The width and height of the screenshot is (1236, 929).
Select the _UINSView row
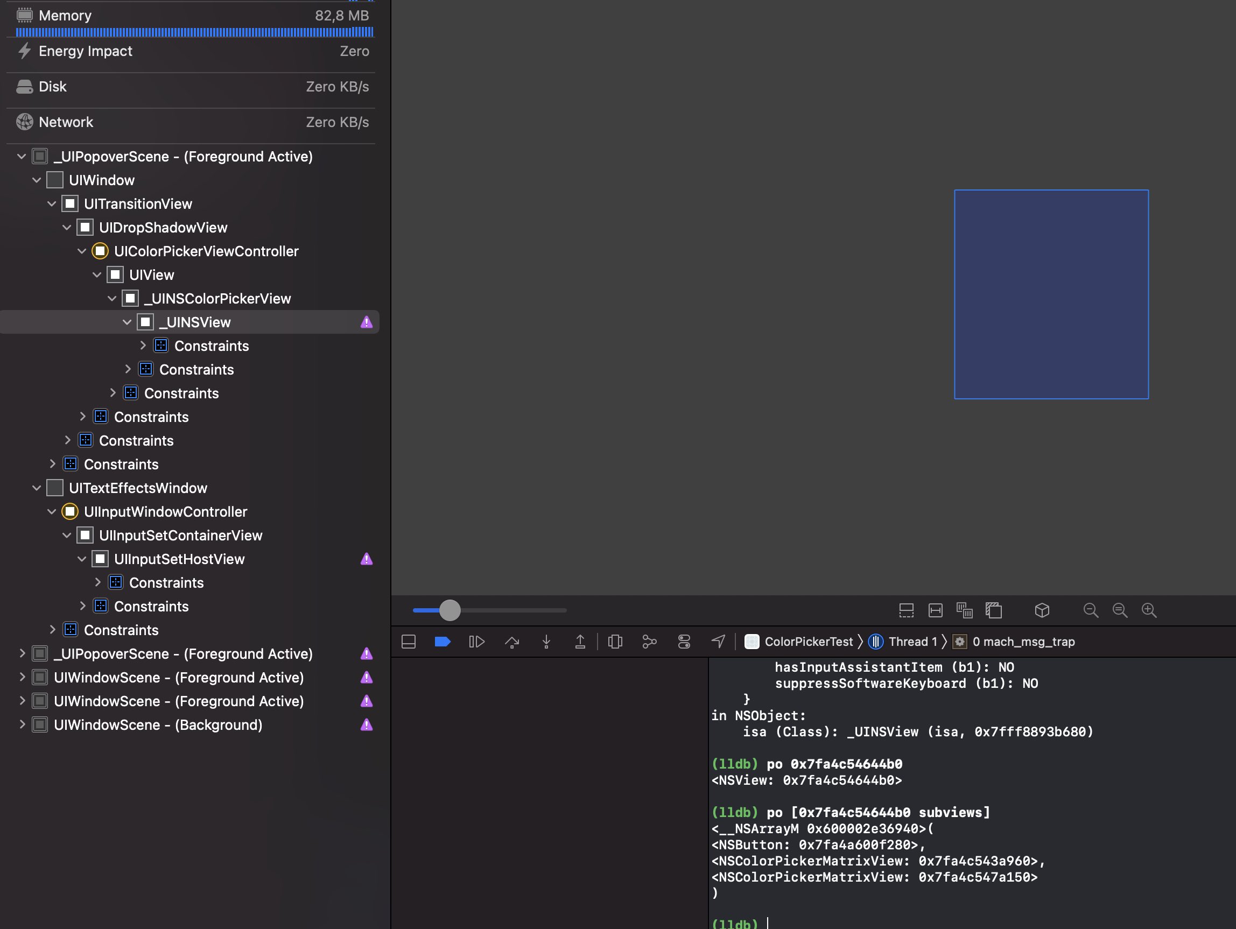[x=190, y=322]
